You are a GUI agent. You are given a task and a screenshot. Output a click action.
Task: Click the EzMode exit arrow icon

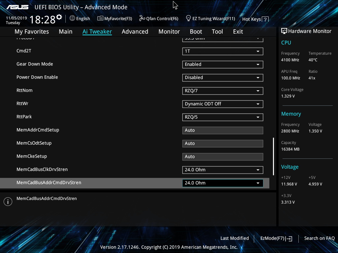(289, 239)
